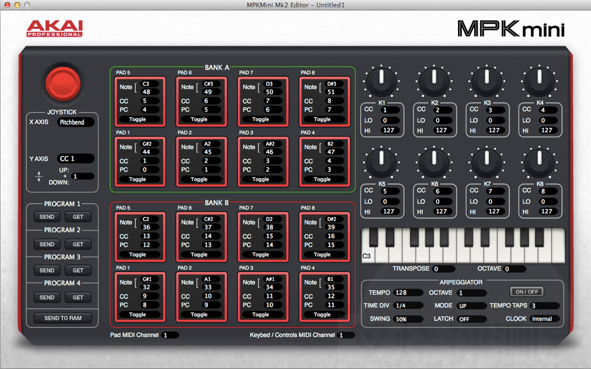Click the K1 knob dial

(381, 82)
